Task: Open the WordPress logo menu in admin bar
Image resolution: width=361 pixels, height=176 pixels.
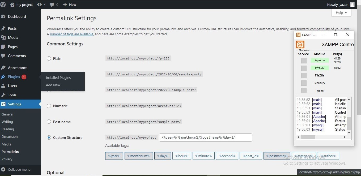Action: 3,4
